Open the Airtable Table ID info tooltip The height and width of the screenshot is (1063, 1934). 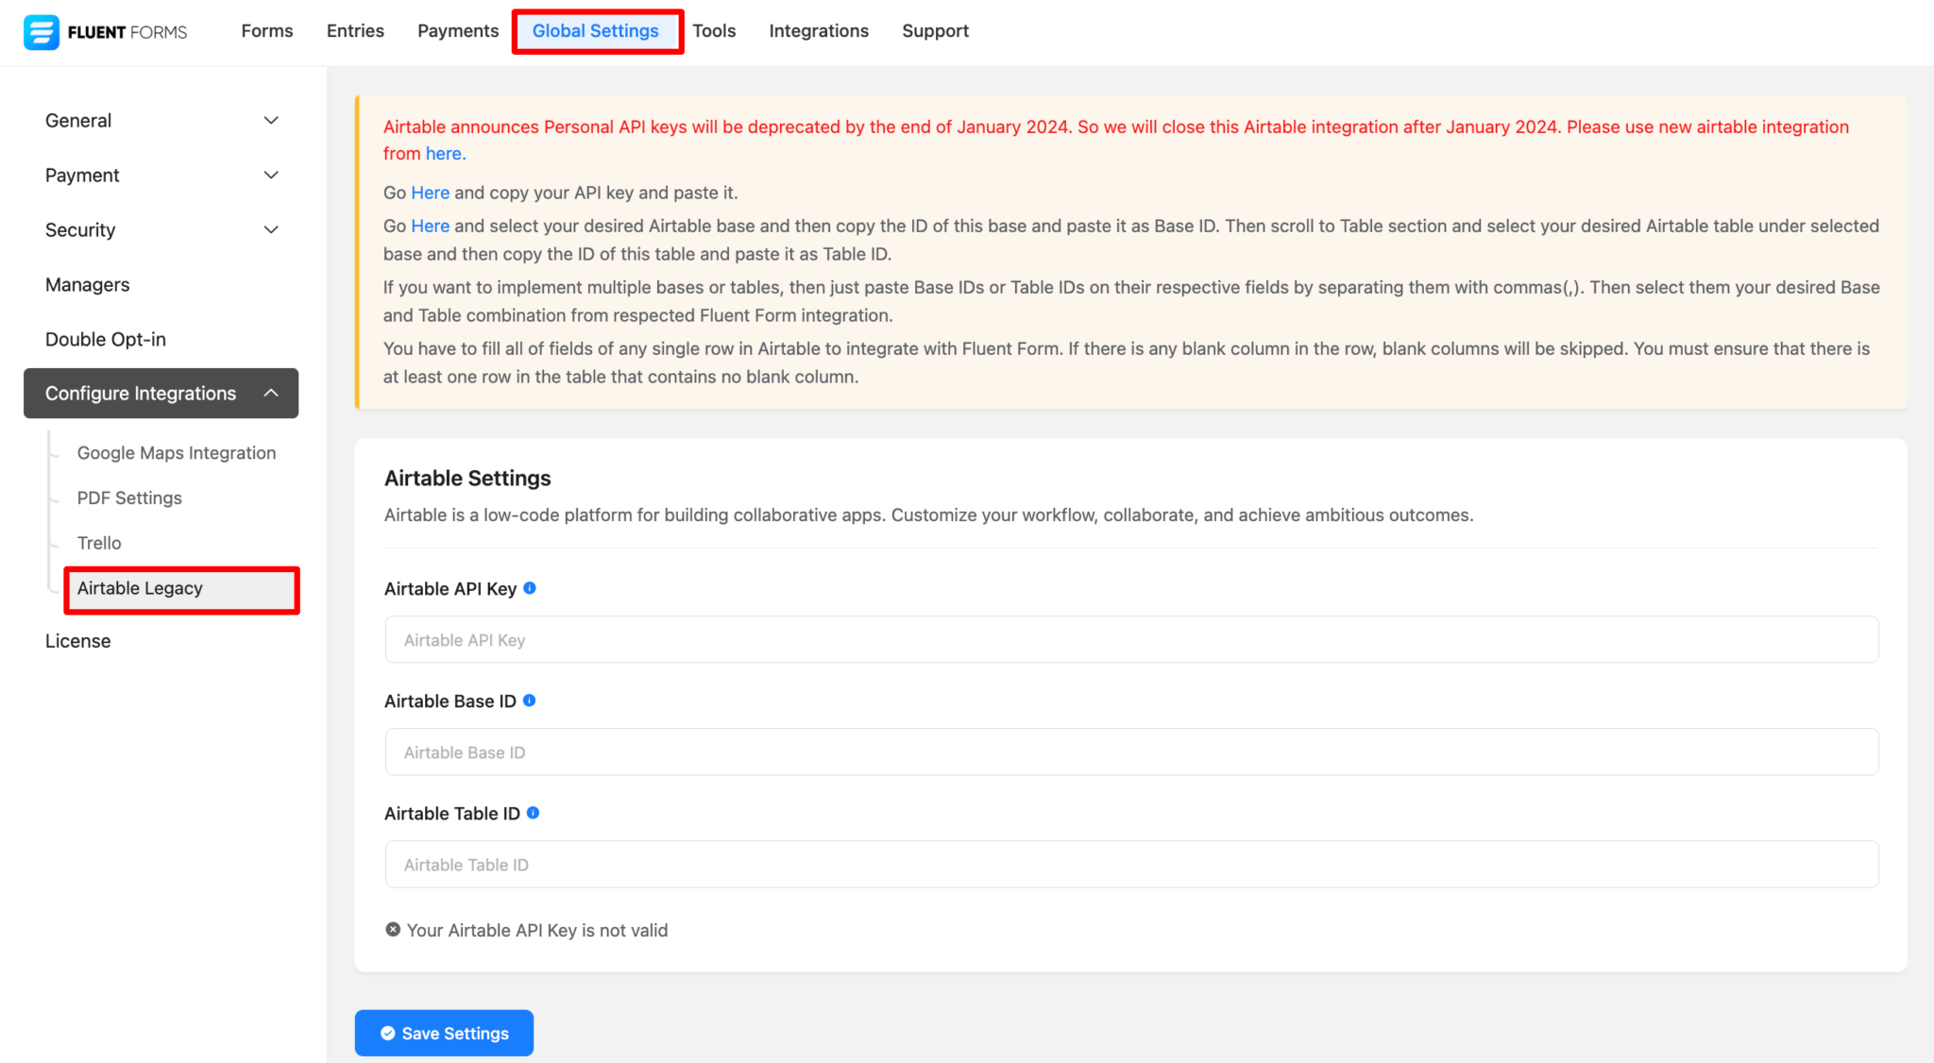[x=534, y=812]
